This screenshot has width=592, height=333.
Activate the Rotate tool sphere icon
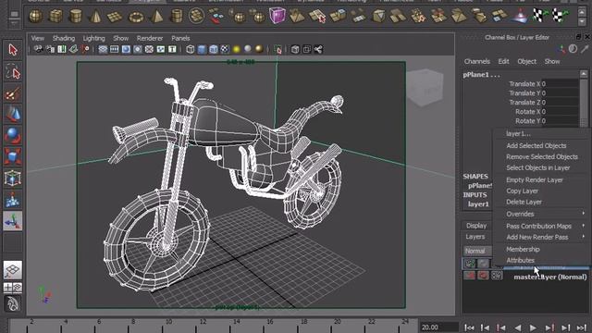point(13,136)
